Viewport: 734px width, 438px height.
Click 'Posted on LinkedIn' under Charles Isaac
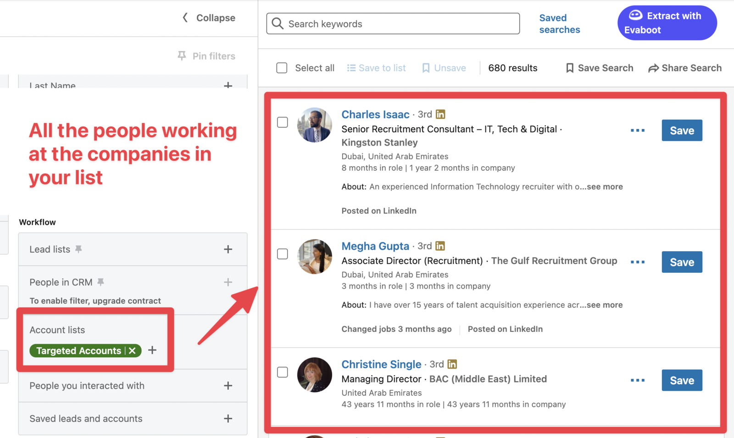[x=379, y=211]
